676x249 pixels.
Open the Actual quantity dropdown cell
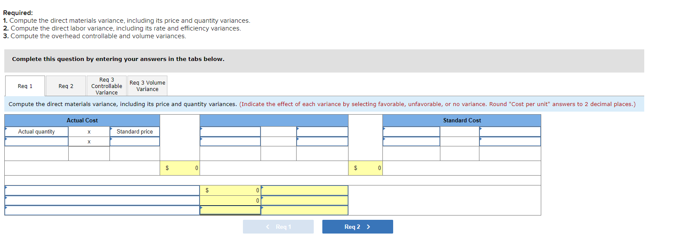coord(36,132)
